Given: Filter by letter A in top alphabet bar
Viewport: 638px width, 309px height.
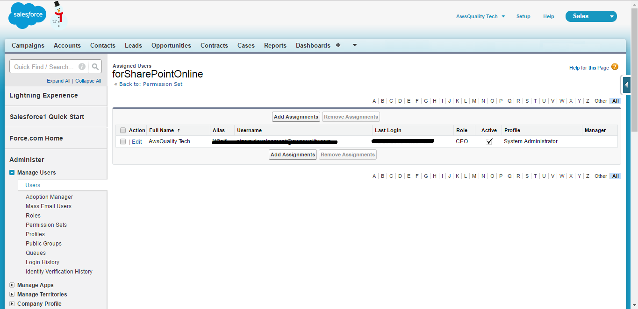Looking at the screenshot, I should [374, 101].
